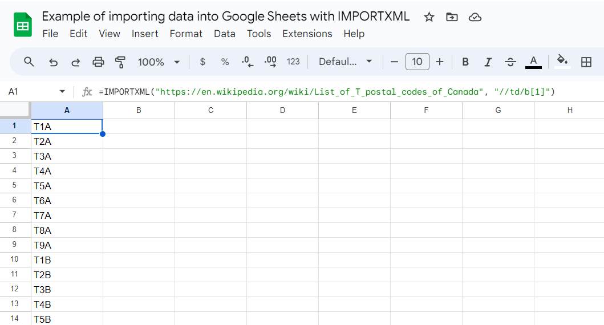The height and width of the screenshot is (325, 604).
Task: Click the blue fill handle on cell A1
Action: (x=103, y=134)
